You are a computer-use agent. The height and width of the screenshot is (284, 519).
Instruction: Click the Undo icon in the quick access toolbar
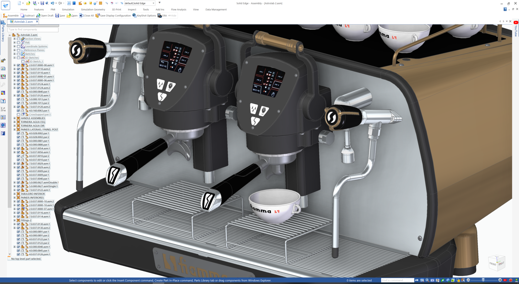tap(52, 3)
